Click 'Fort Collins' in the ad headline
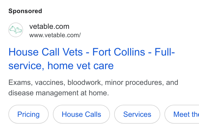The image size is (199, 132). (x=119, y=52)
